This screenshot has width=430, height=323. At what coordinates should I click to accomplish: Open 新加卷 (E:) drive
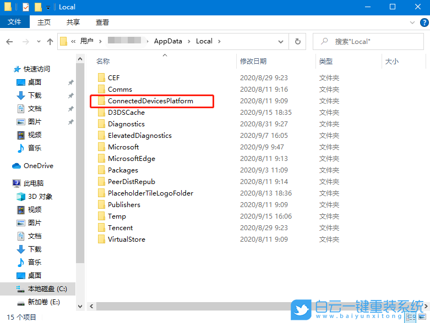pyautogui.click(x=38, y=302)
